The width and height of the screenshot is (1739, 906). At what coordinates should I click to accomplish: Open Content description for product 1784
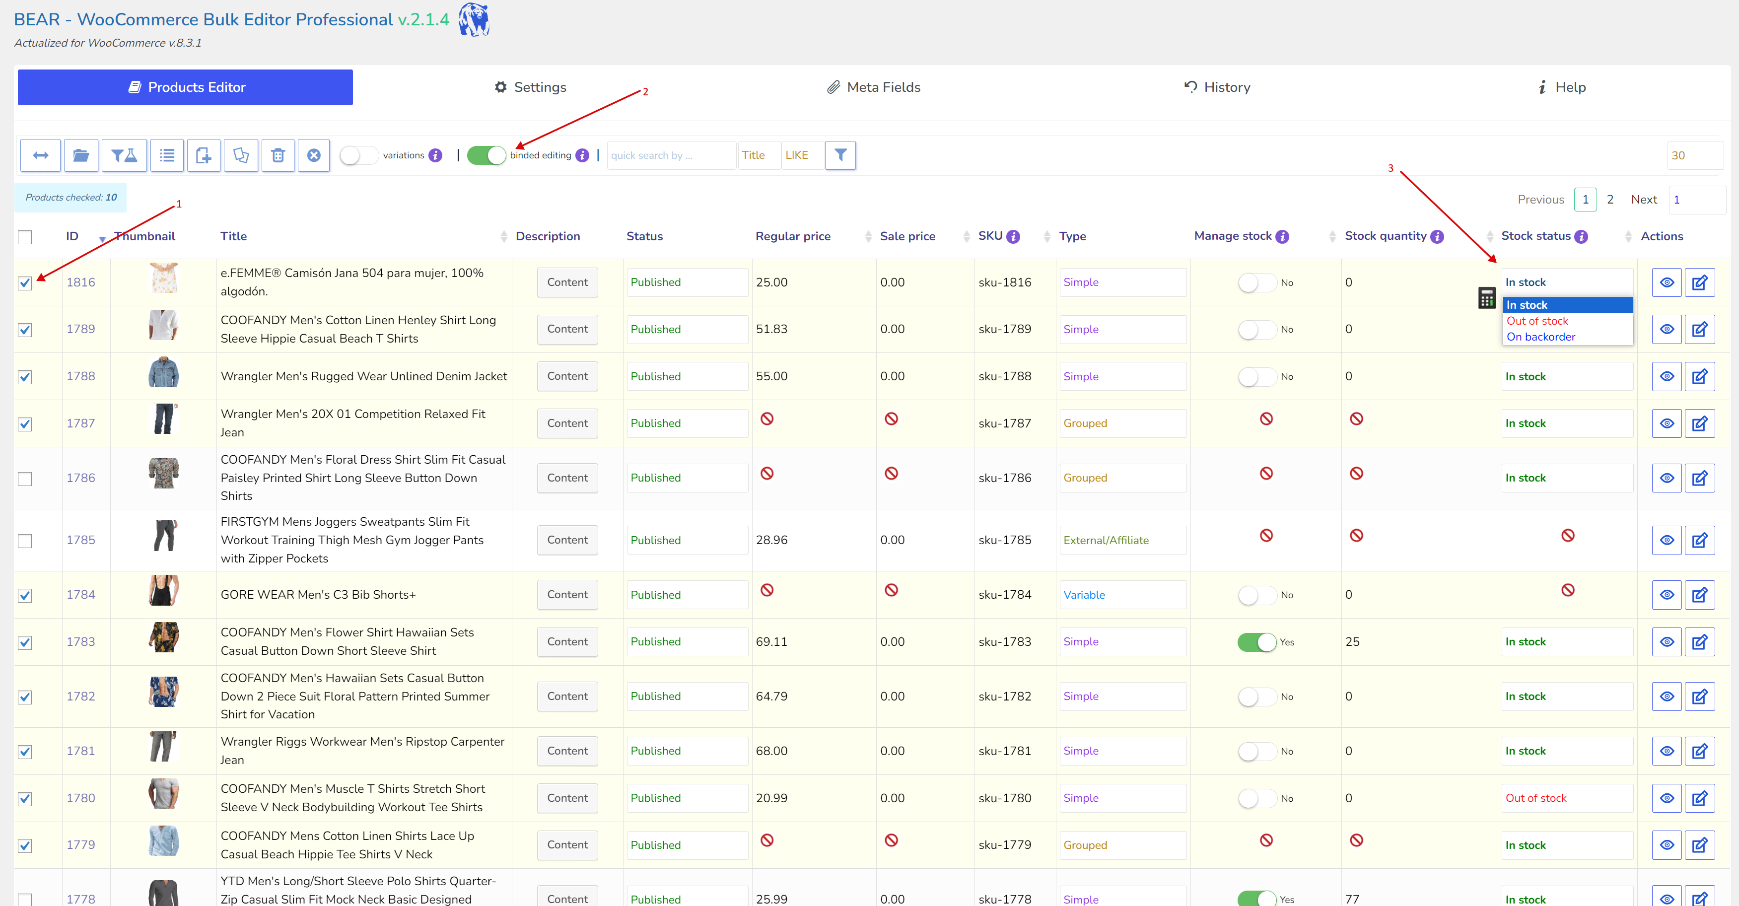click(x=567, y=595)
